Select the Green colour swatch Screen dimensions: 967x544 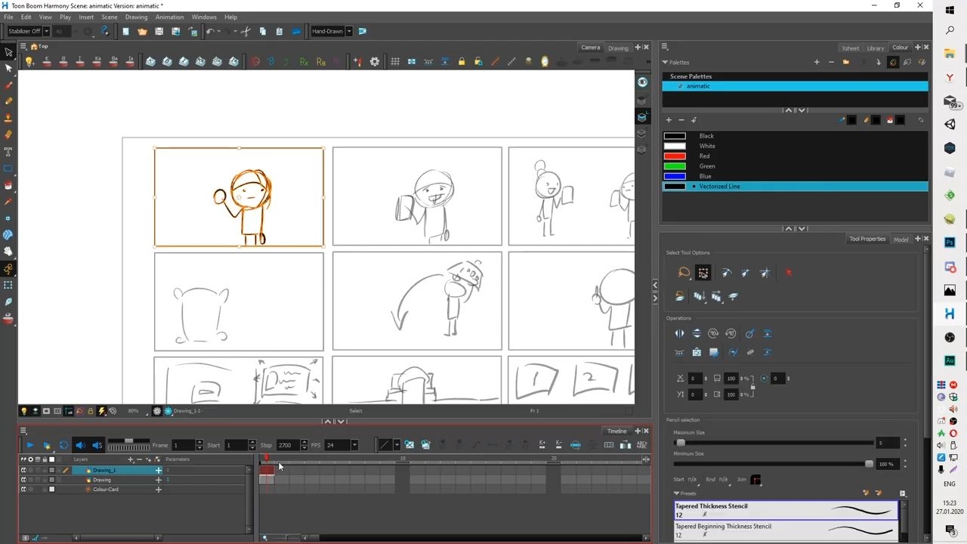tap(675, 166)
